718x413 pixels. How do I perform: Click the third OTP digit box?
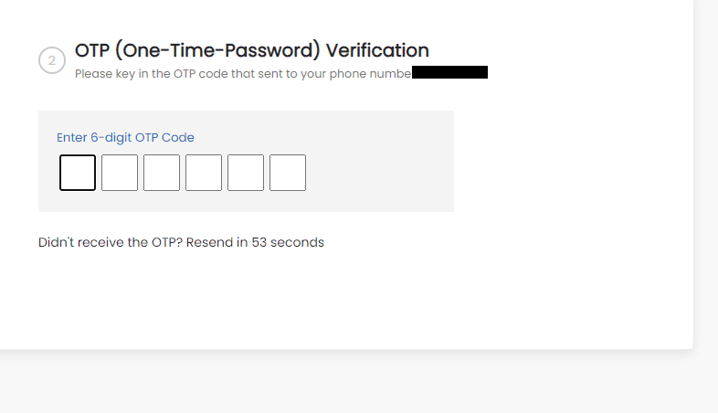162,173
